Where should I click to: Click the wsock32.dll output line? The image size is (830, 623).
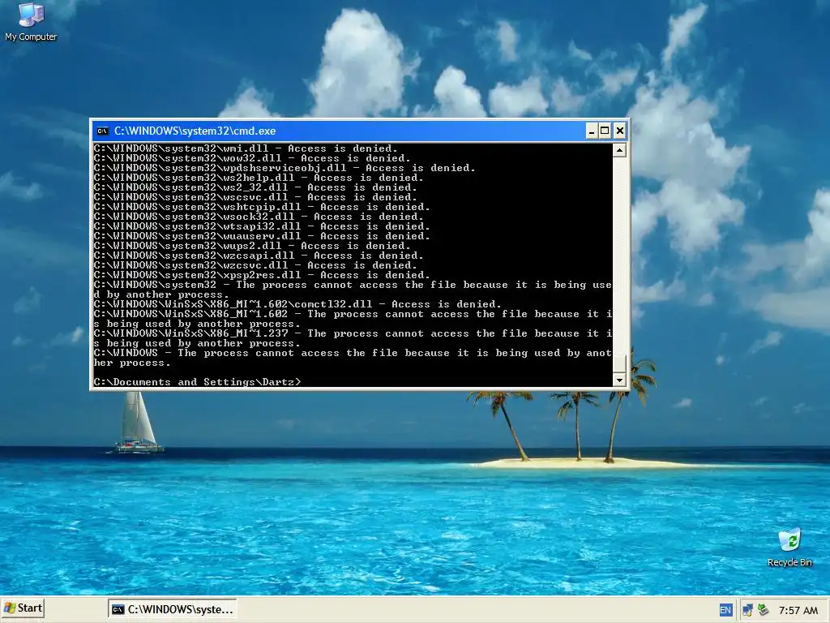point(259,217)
